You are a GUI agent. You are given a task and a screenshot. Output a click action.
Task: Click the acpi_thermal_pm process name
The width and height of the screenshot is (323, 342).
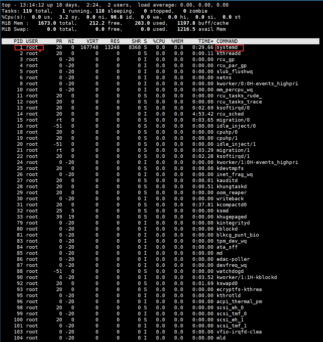[x=239, y=302]
